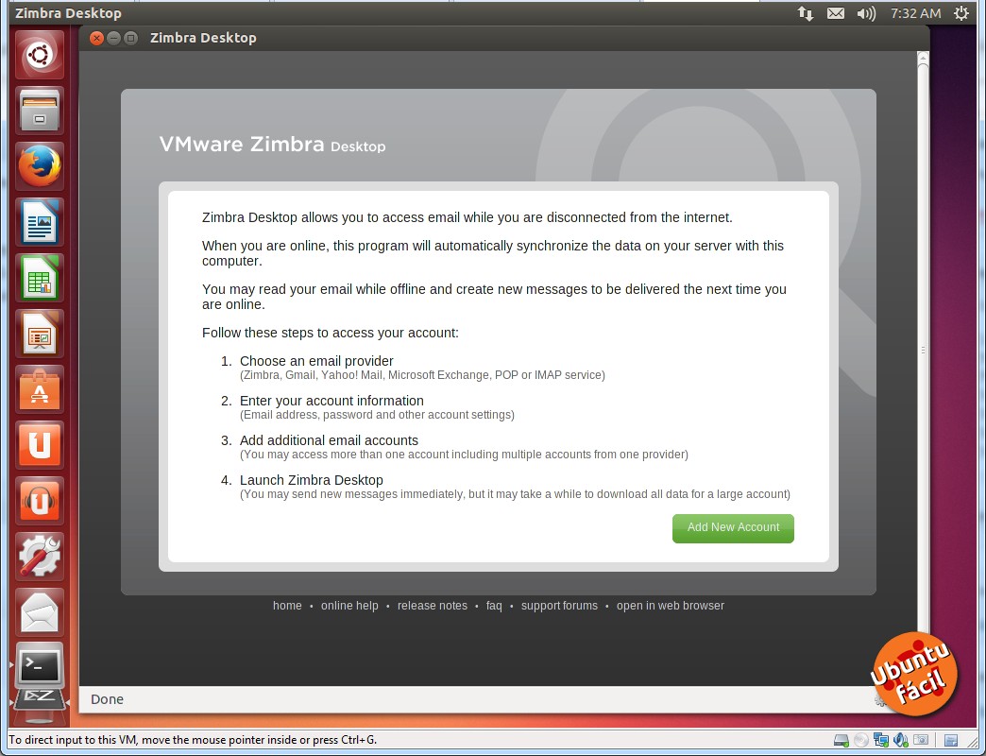Click 'Enter your account information' step text
Viewport: 986px width, 756px height.
[x=331, y=401]
